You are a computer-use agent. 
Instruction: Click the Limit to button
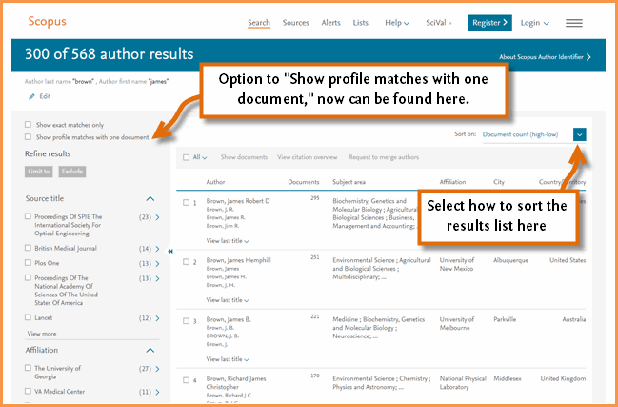pyautogui.click(x=39, y=172)
